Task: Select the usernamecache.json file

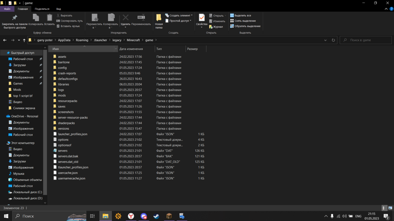Action: 72,178
